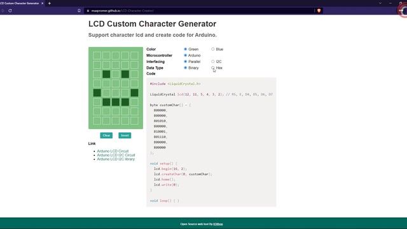Toggle the dark pixel in row five, first column
407x229 pixels.
pos(97,93)
